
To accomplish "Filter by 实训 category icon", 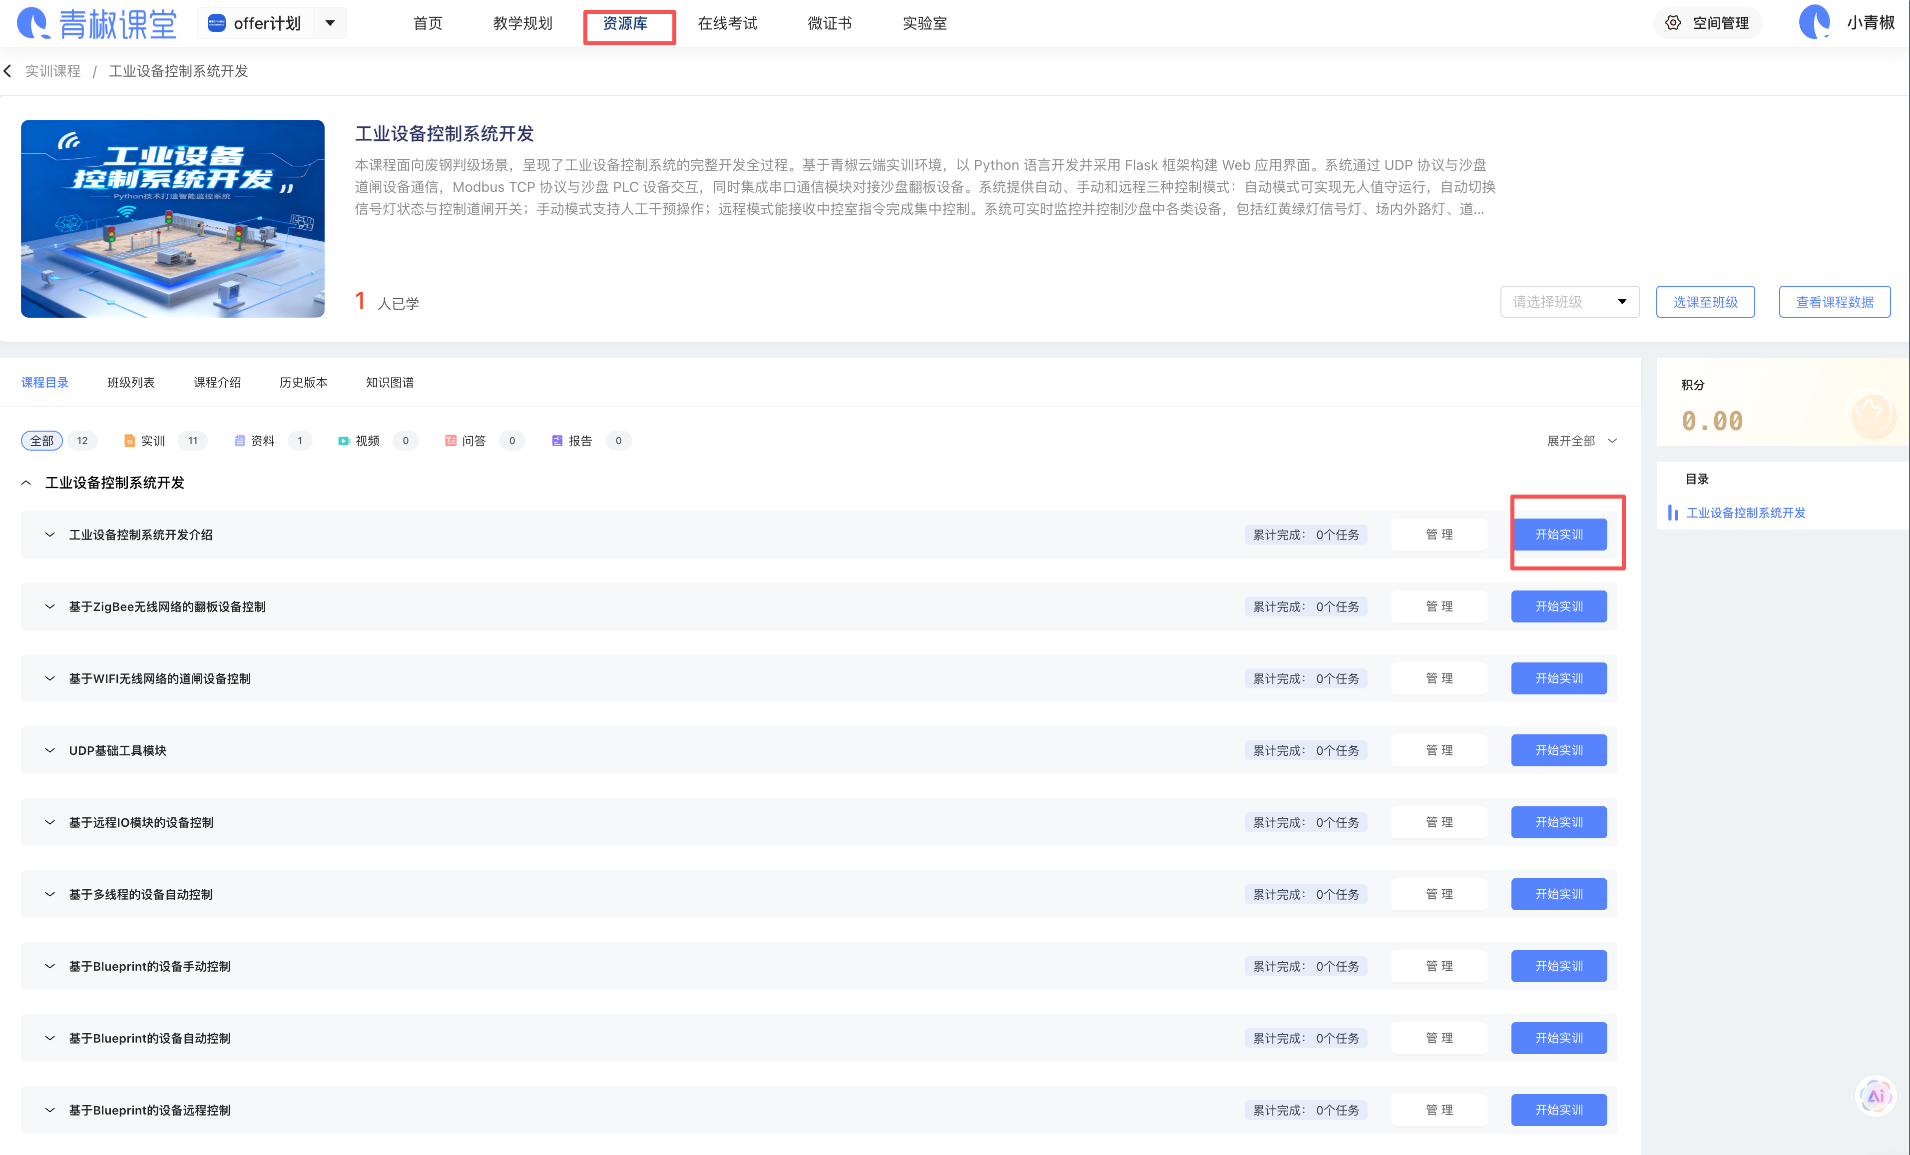I will click(129, 441).
